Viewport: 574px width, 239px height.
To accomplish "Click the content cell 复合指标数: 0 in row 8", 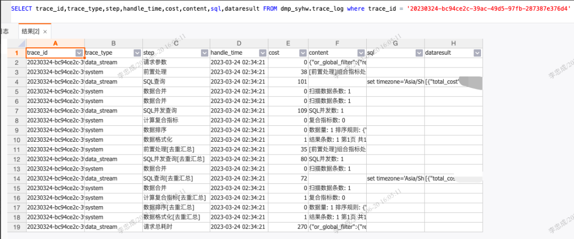I will pos(337,121).
